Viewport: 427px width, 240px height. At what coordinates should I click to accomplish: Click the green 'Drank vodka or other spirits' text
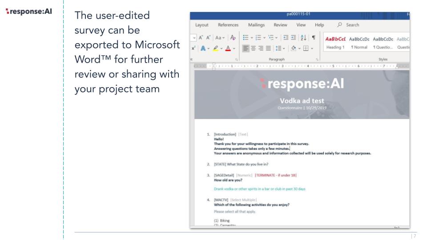tap(259, 189)
